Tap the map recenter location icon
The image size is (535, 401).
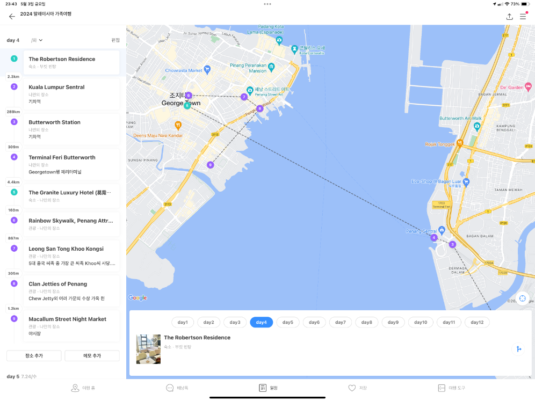(522, 298)
